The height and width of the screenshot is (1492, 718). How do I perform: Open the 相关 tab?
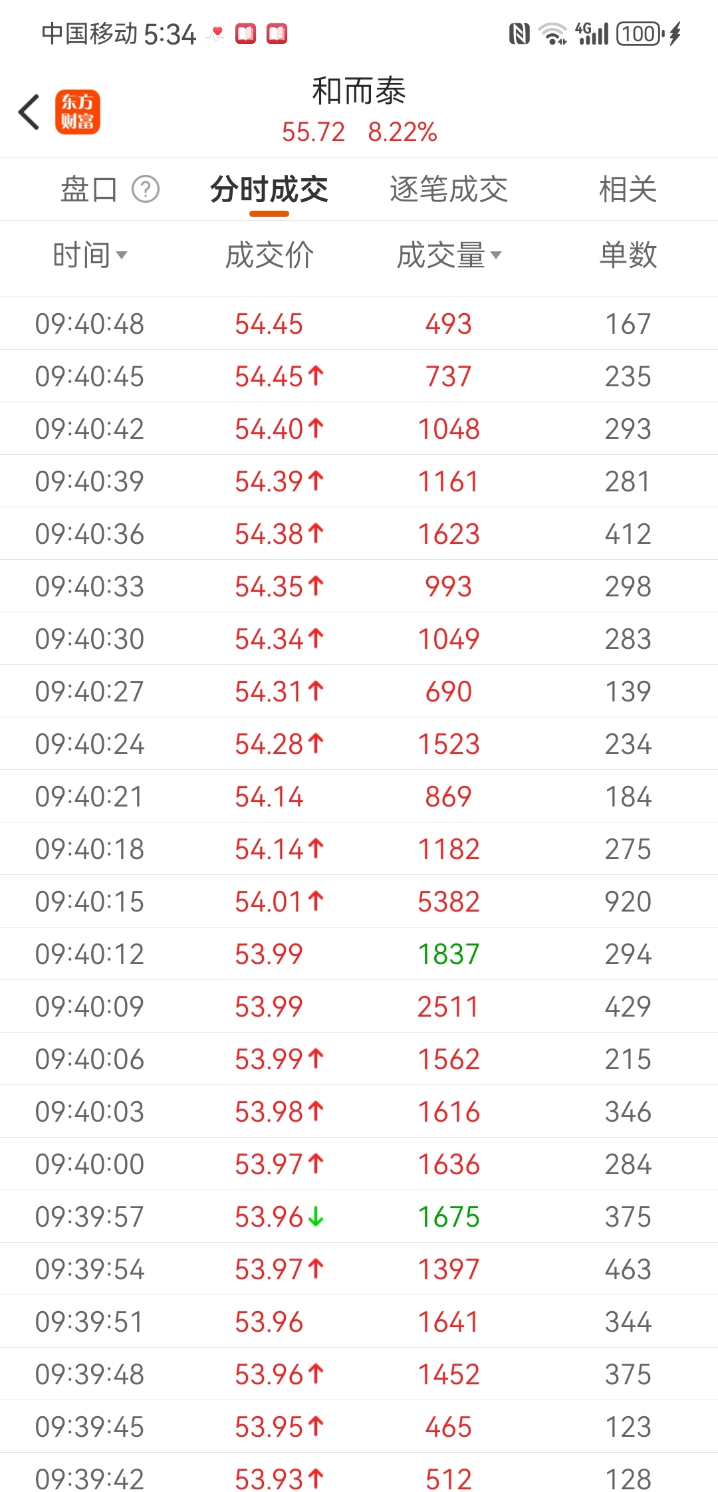tap(628, 189)
